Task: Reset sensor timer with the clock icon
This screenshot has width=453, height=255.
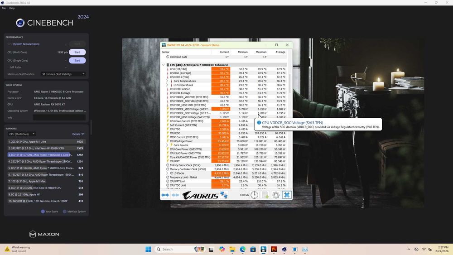Action: click(x=254, y=195)
